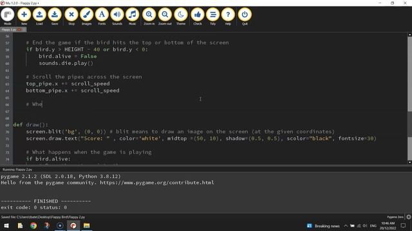
Task: Click 'exit code: 0 status: 0' output
Action: pos(33,207)
